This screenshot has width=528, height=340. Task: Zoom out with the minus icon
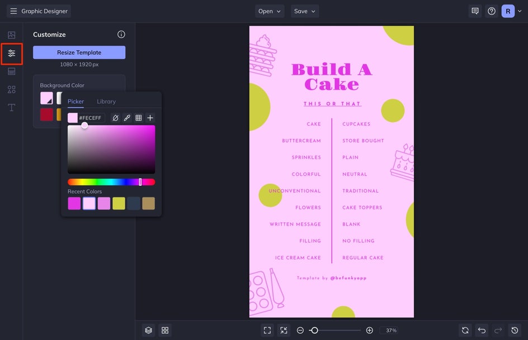300,331
